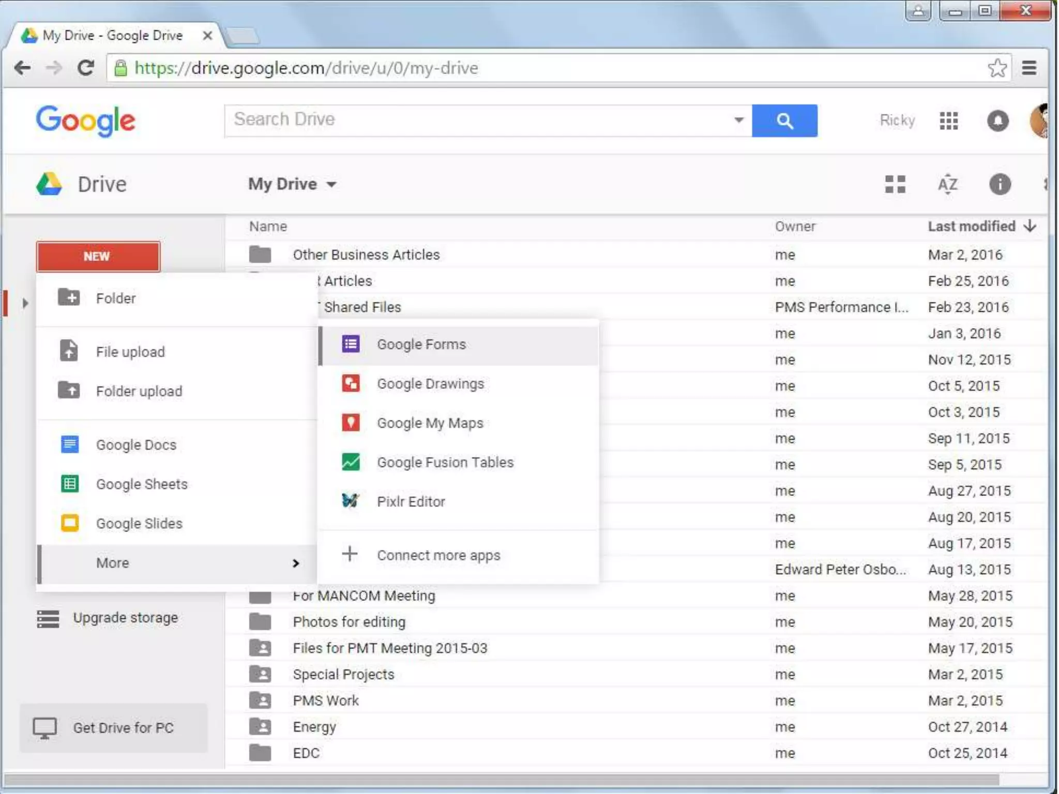The image size is (1059, 794).
Task: Click Connect more apps
Action: pyautogui.click(x=438, y=555)
